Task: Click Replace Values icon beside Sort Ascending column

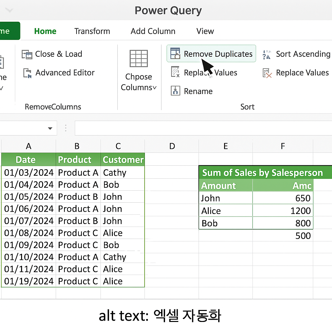Action: click(x=267, y=73)
